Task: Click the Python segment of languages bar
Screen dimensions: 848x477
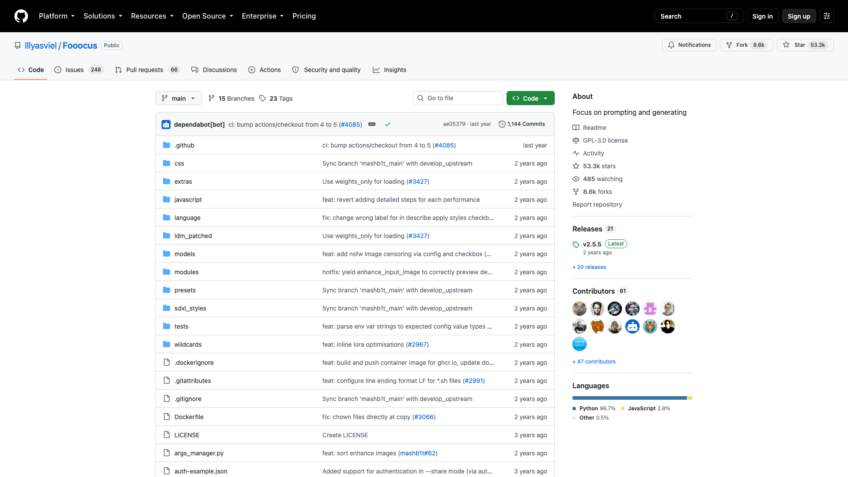Action: tap(629, 398)
